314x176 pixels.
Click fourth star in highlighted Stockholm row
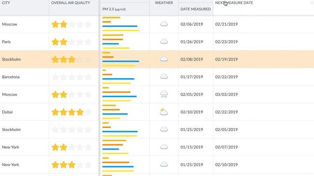80,60
